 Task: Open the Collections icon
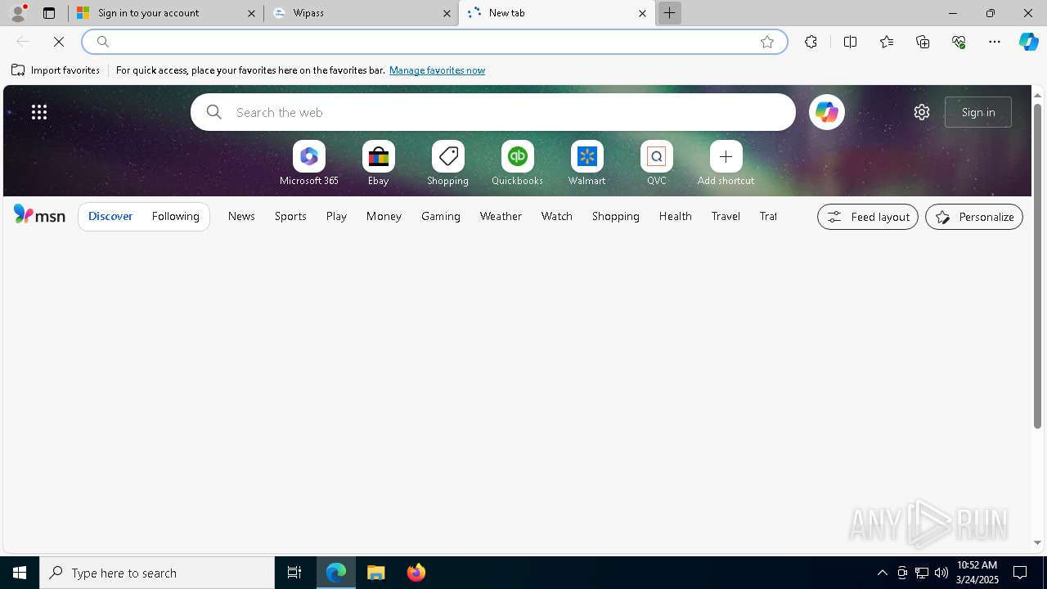click(x=923, y=42)
